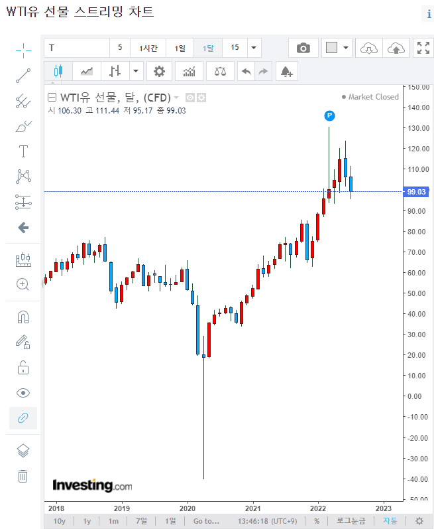Click the gray color theme swatch
Image resolution: width=434 pixels, height=529 pixels.
click(x=332, y=48)
